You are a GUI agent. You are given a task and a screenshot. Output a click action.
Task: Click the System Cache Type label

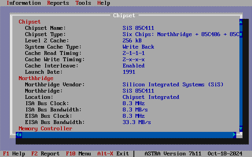coord(54,47)
